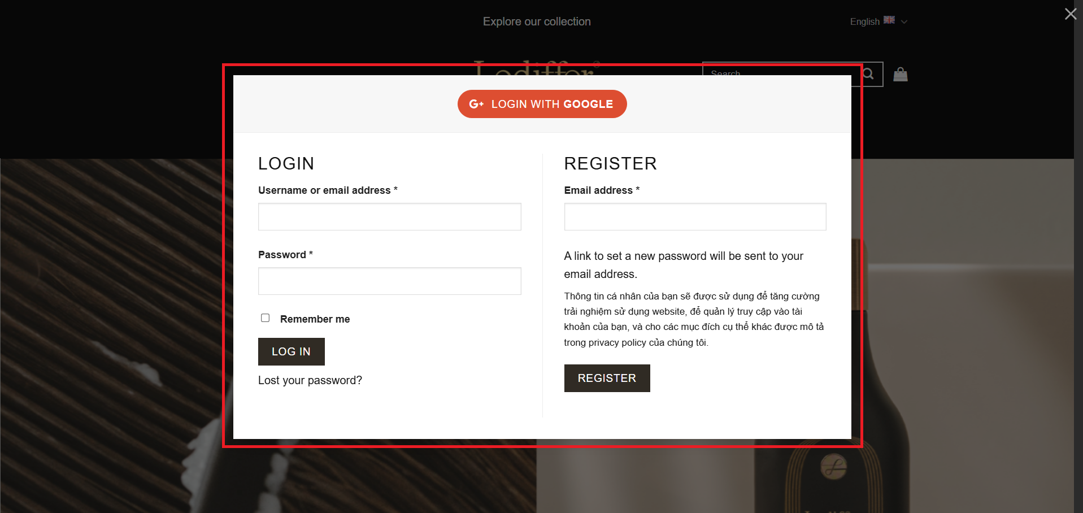Open the Lost your password link
The width and height of the screenshot is (1083, 513).
pos(310,380)
